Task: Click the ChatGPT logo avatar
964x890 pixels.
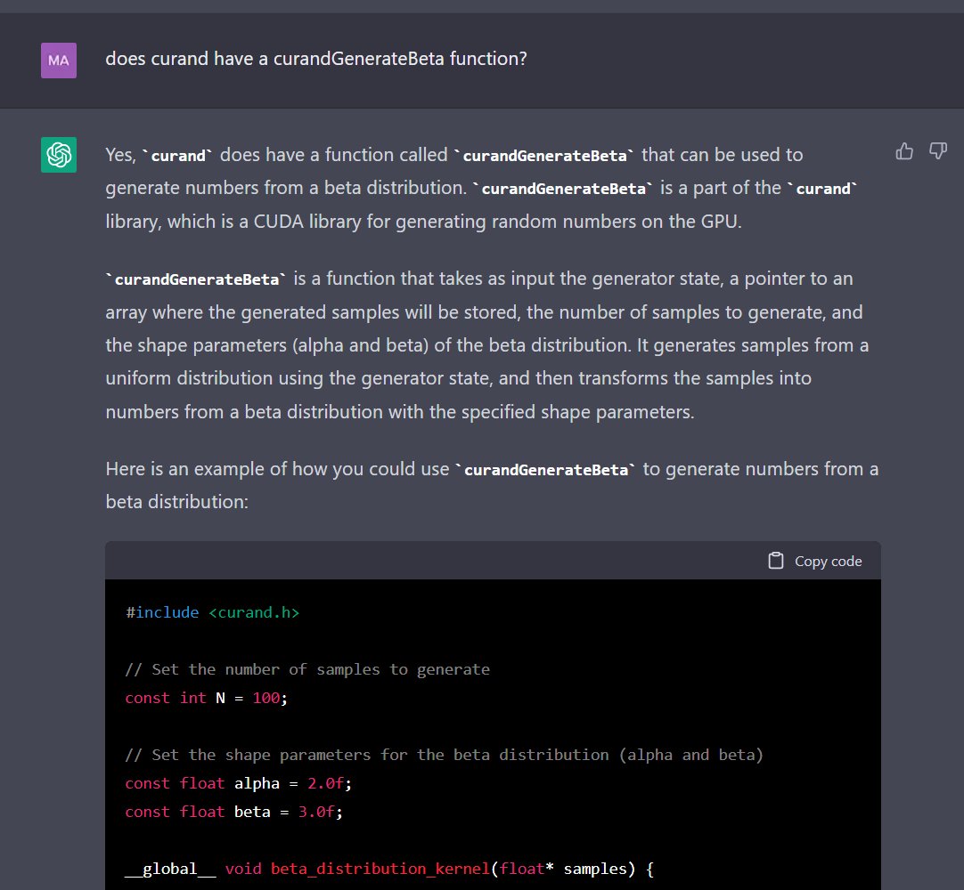Action: tap(59, 155)
